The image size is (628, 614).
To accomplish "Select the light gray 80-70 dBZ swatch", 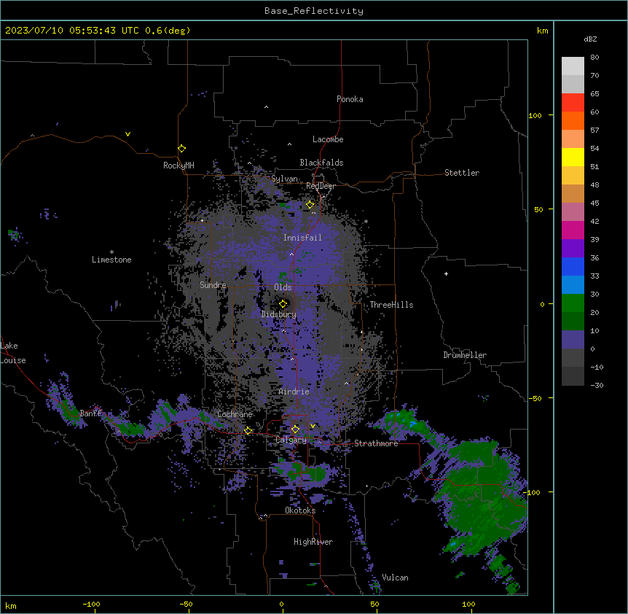I will (573, 66).
